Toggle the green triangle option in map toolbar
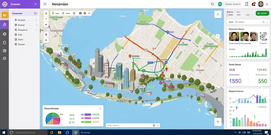Viewport: 271px width, 135px height. pos(63,13)
